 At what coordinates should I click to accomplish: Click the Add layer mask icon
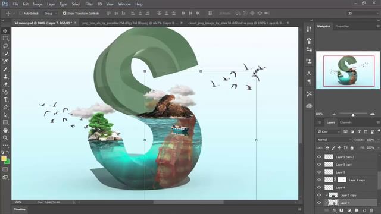[342, 210]
